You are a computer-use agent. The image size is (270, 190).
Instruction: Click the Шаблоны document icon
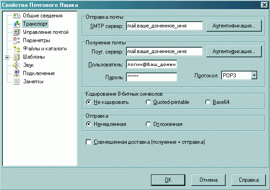(x=16, y=57)
